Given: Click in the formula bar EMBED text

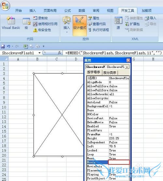Looking at the screenshot, I should tap(113, 53).
